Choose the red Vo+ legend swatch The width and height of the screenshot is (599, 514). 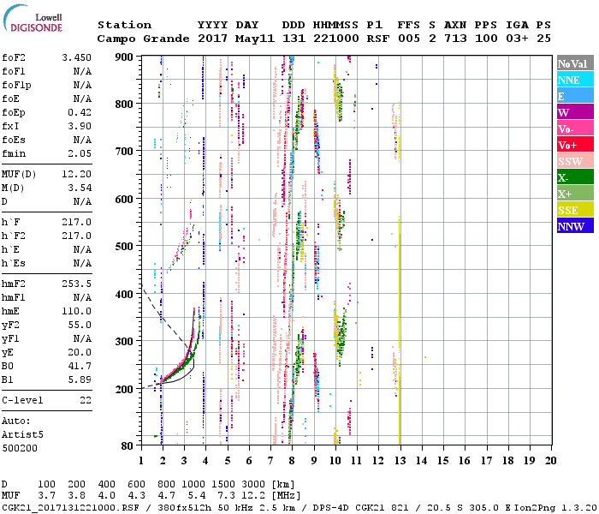pos(574,145)
